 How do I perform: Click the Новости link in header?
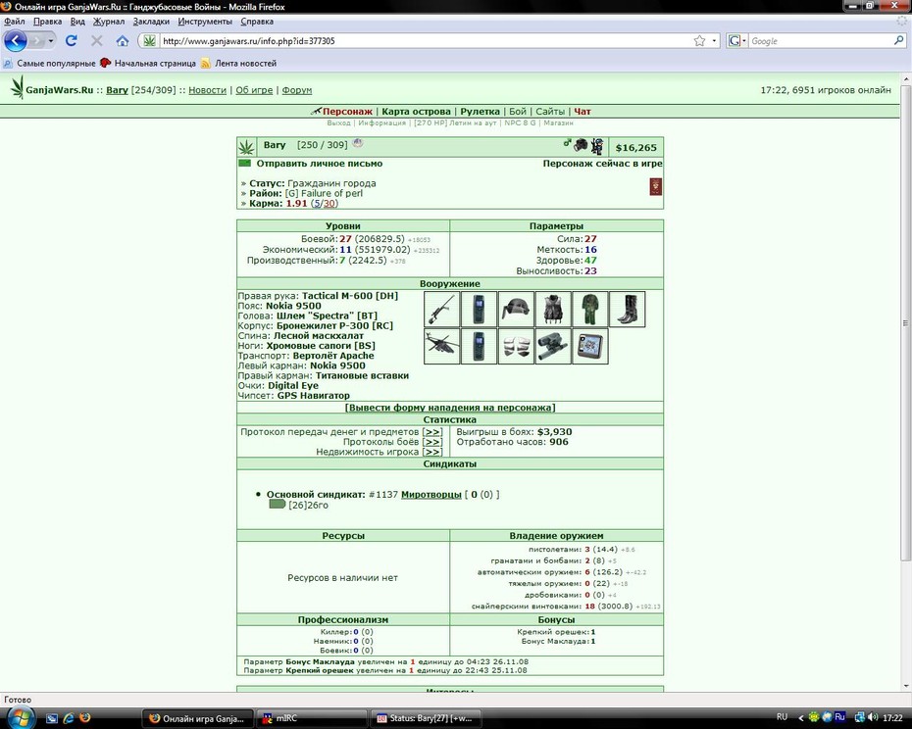207,90
